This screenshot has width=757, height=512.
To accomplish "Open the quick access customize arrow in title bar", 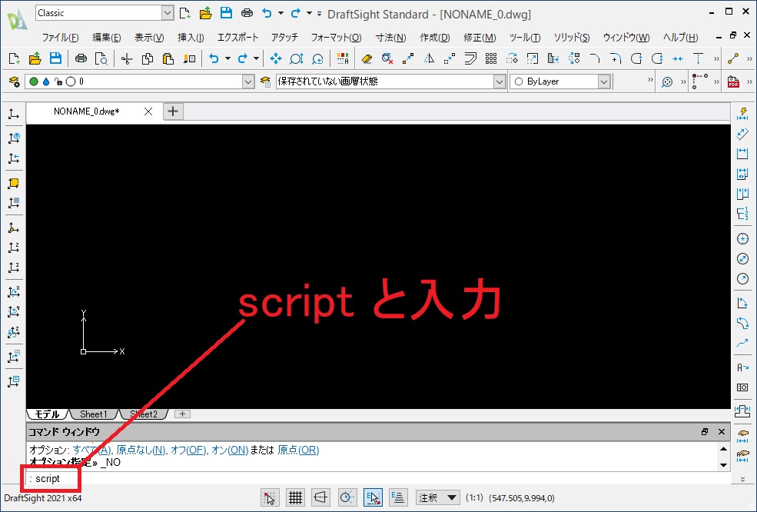I will click(x=319, y=14).
